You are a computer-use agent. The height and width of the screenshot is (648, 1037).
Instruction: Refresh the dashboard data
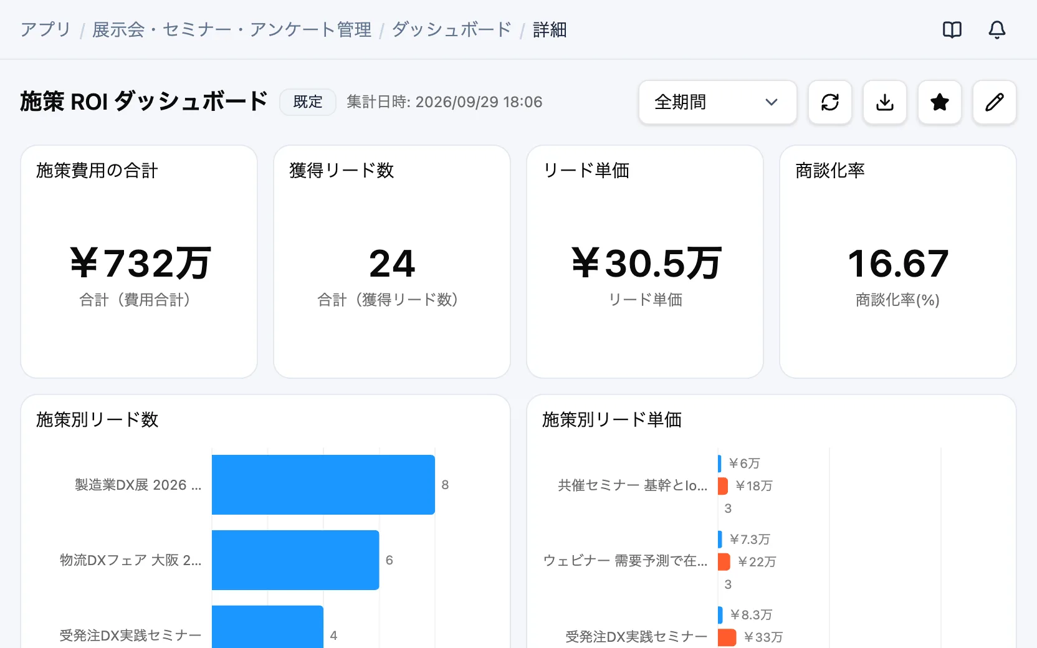829,102
